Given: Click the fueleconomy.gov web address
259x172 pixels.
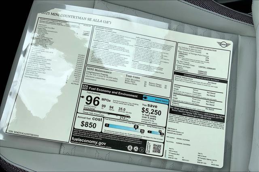Looking at the screenshot, I should coord(89,141).
